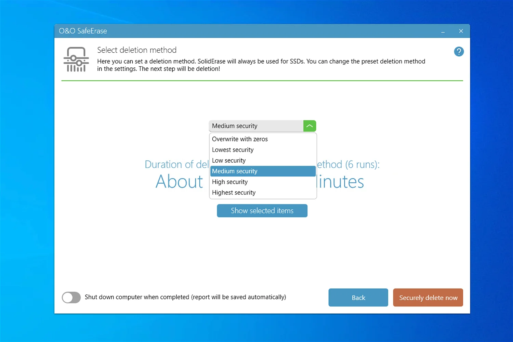Click the Shut down computer label text

pyautogui.click(x=185, y=297)
